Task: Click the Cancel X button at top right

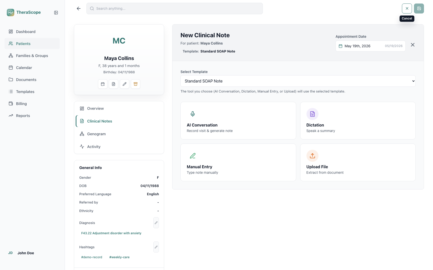Action: coord(407,8)
